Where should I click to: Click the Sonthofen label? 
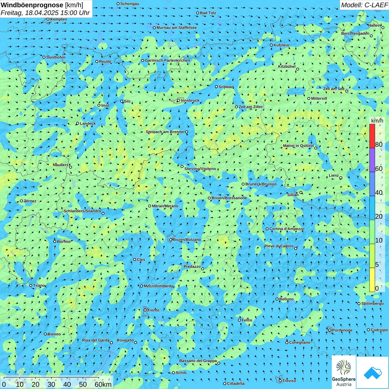coord(56,58)
